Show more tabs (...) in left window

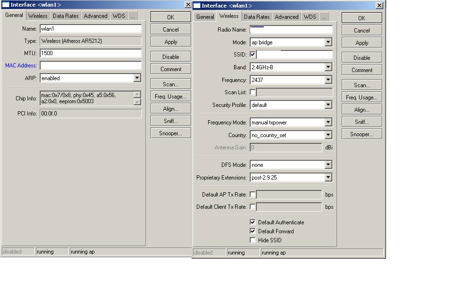coord(133,16)
